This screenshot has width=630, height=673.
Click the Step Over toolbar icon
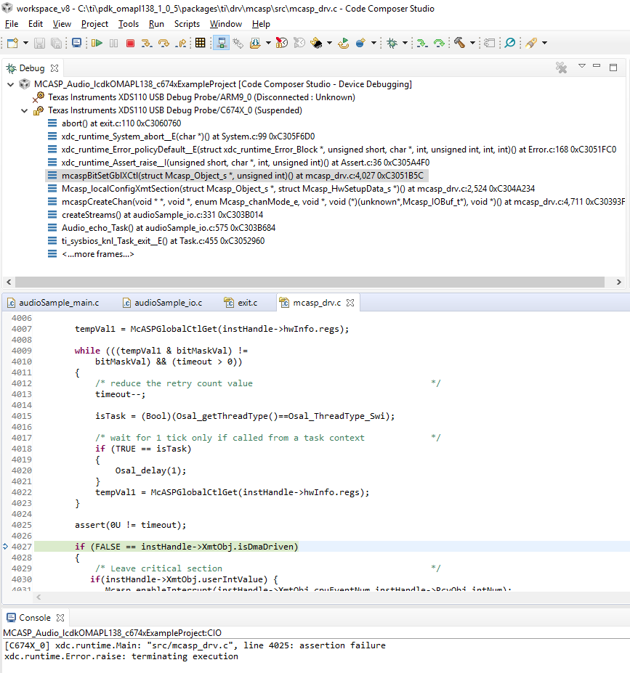point(163,43)
